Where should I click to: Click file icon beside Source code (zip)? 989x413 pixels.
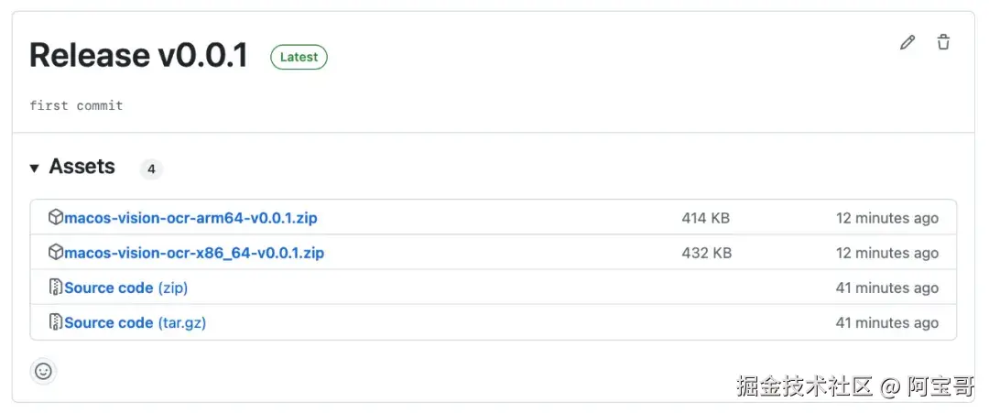pyautogui.click(x=56, y=288)
